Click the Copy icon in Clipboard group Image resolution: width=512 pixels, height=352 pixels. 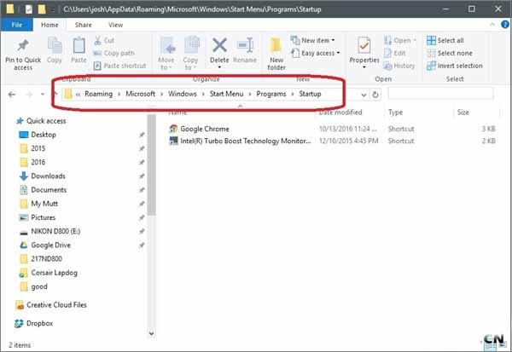(x=55, y=46)
